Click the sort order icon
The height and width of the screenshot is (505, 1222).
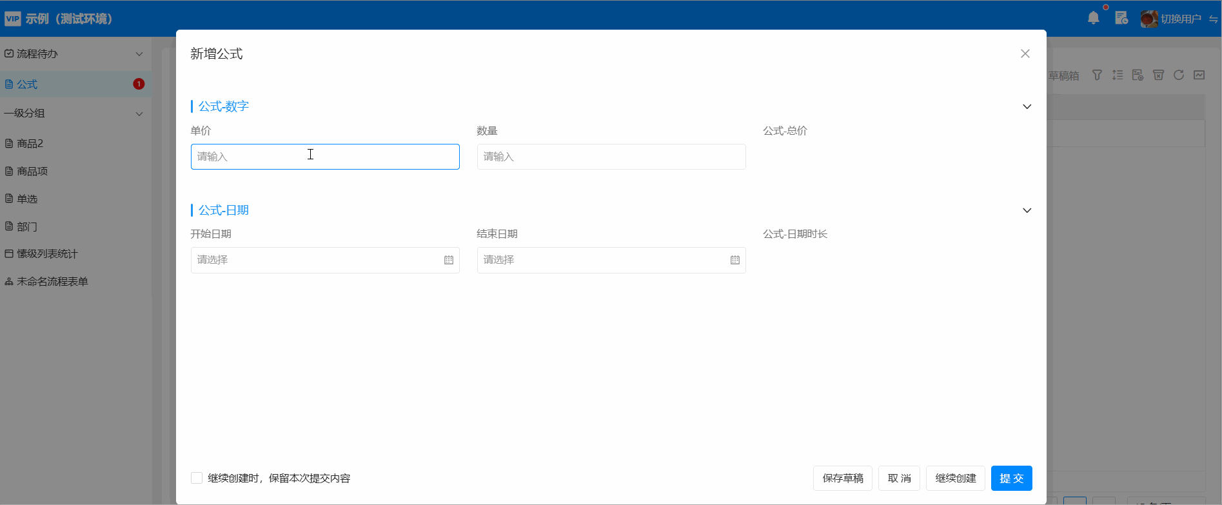(1118, 75)
